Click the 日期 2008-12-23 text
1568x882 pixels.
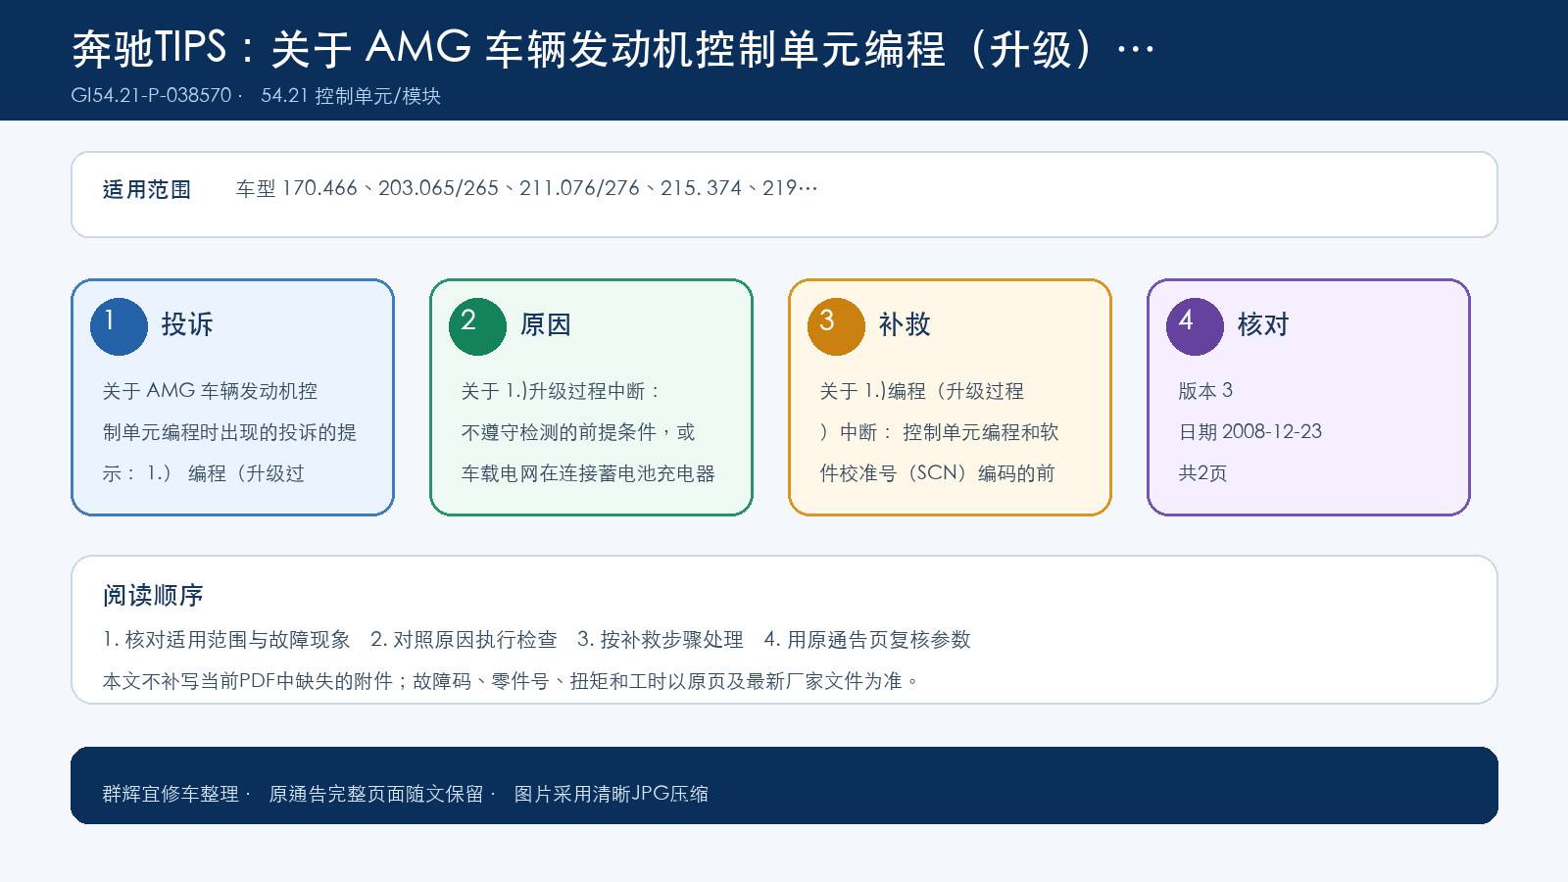[1250, 432]
